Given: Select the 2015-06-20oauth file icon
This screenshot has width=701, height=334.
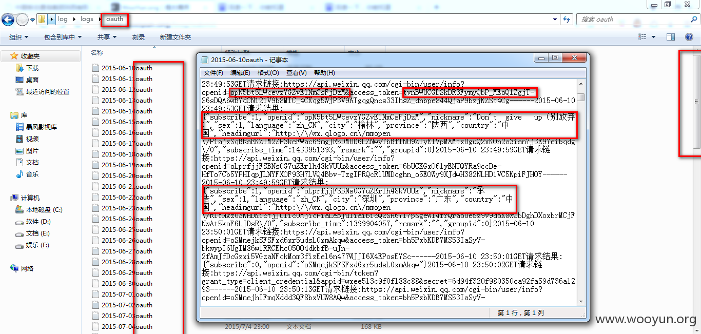Looking at the screenshot, I should [95, 175].
